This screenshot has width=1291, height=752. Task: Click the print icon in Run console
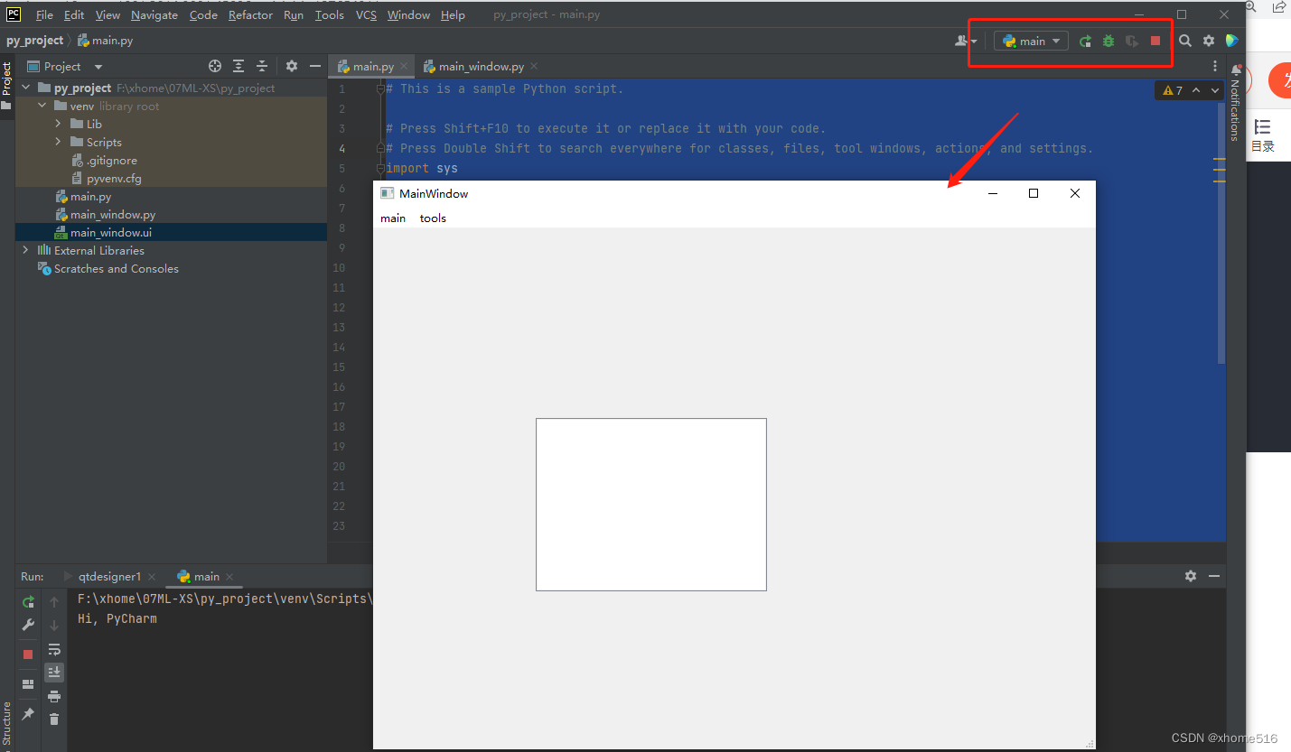tap(54, 696)
